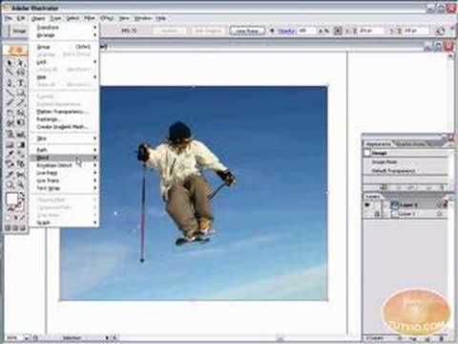Open the Live Paint submenu
458x344 pixels.
[x=64, y=173]
